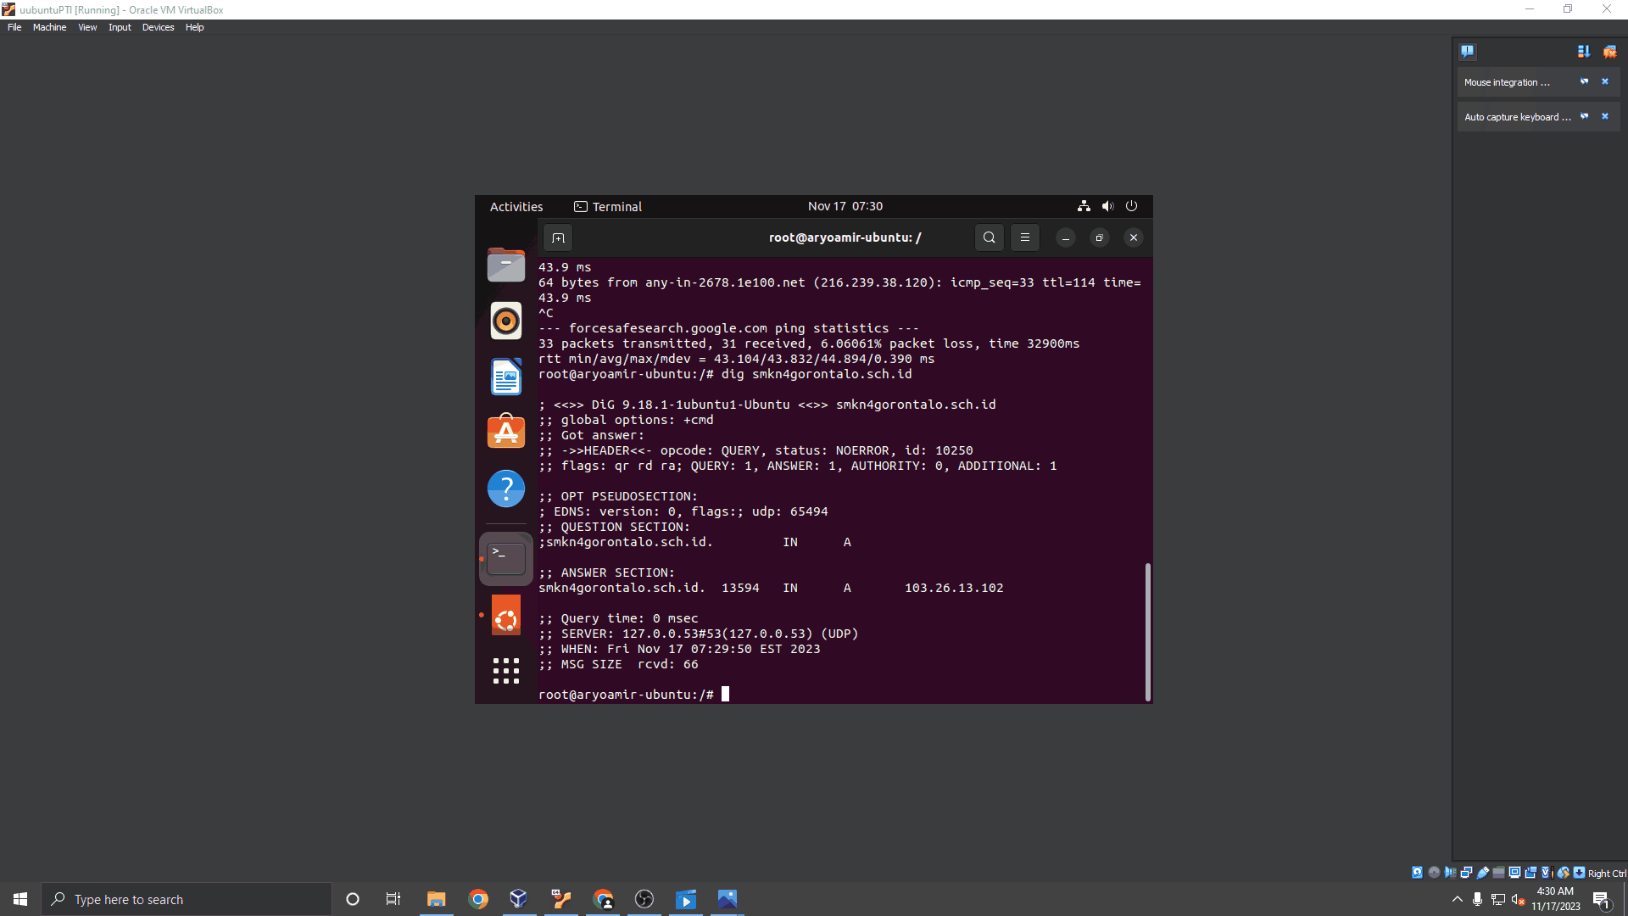Open a new terminal tab
Image resolution: width=1628 pixels, height=916 pixels.
point(558,237)
